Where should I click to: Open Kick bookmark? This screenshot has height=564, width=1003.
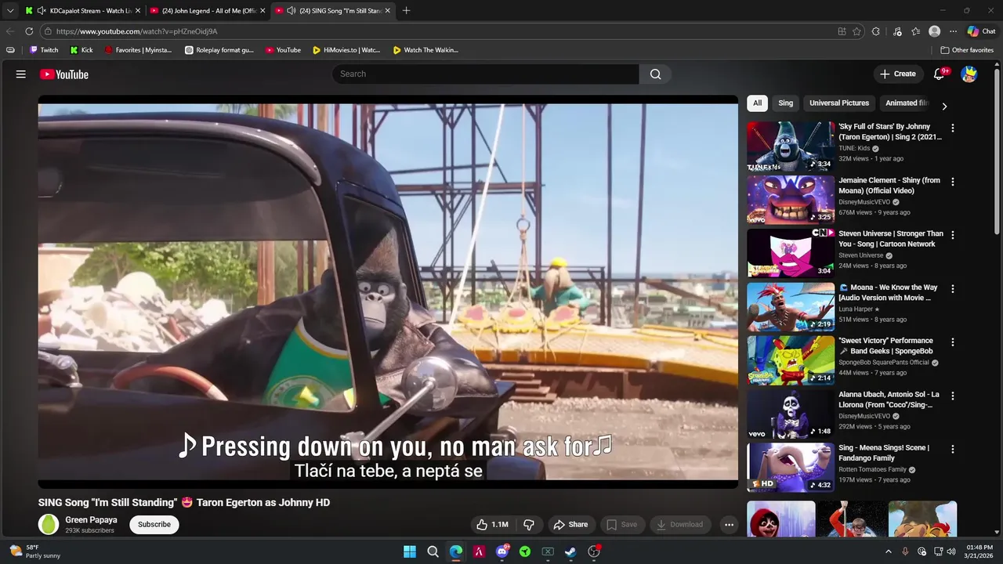point(81,50)
